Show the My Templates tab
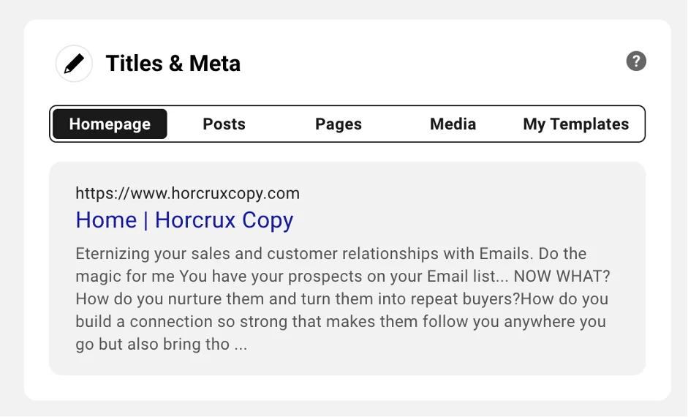688x417 pixels. 575,124
